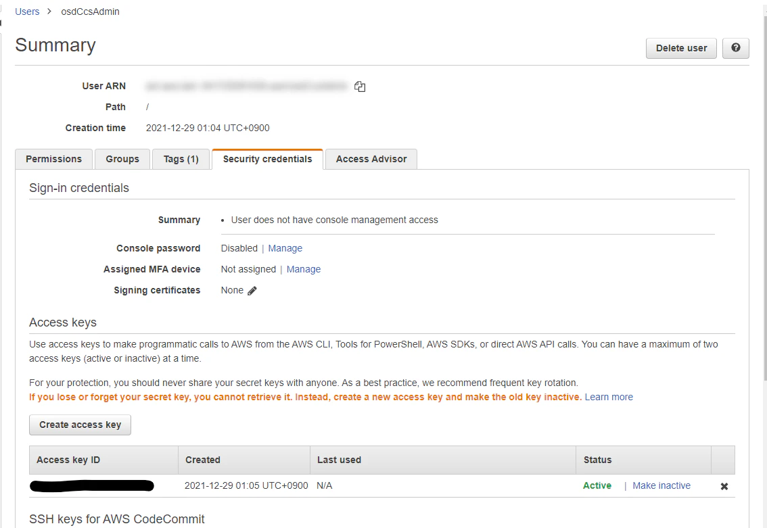
Task: Open Learn more about secret keys
Action: (x=609, y=397)
